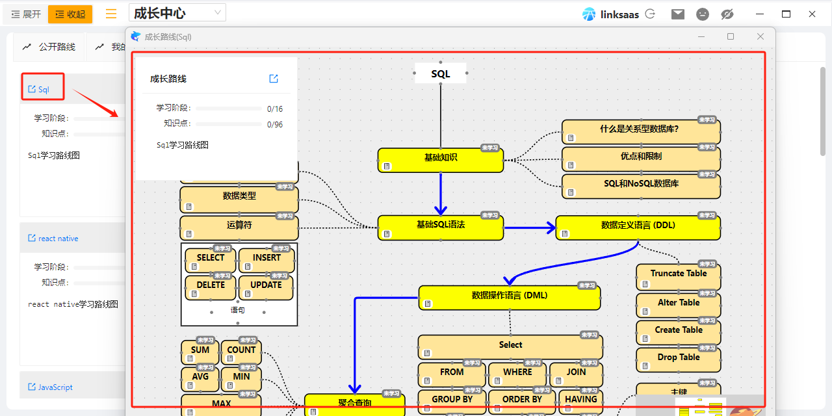Image resolution: width=832 pixels, height=416 pixels.
Task: Open the Sql roadmap link
Action: 38,89
